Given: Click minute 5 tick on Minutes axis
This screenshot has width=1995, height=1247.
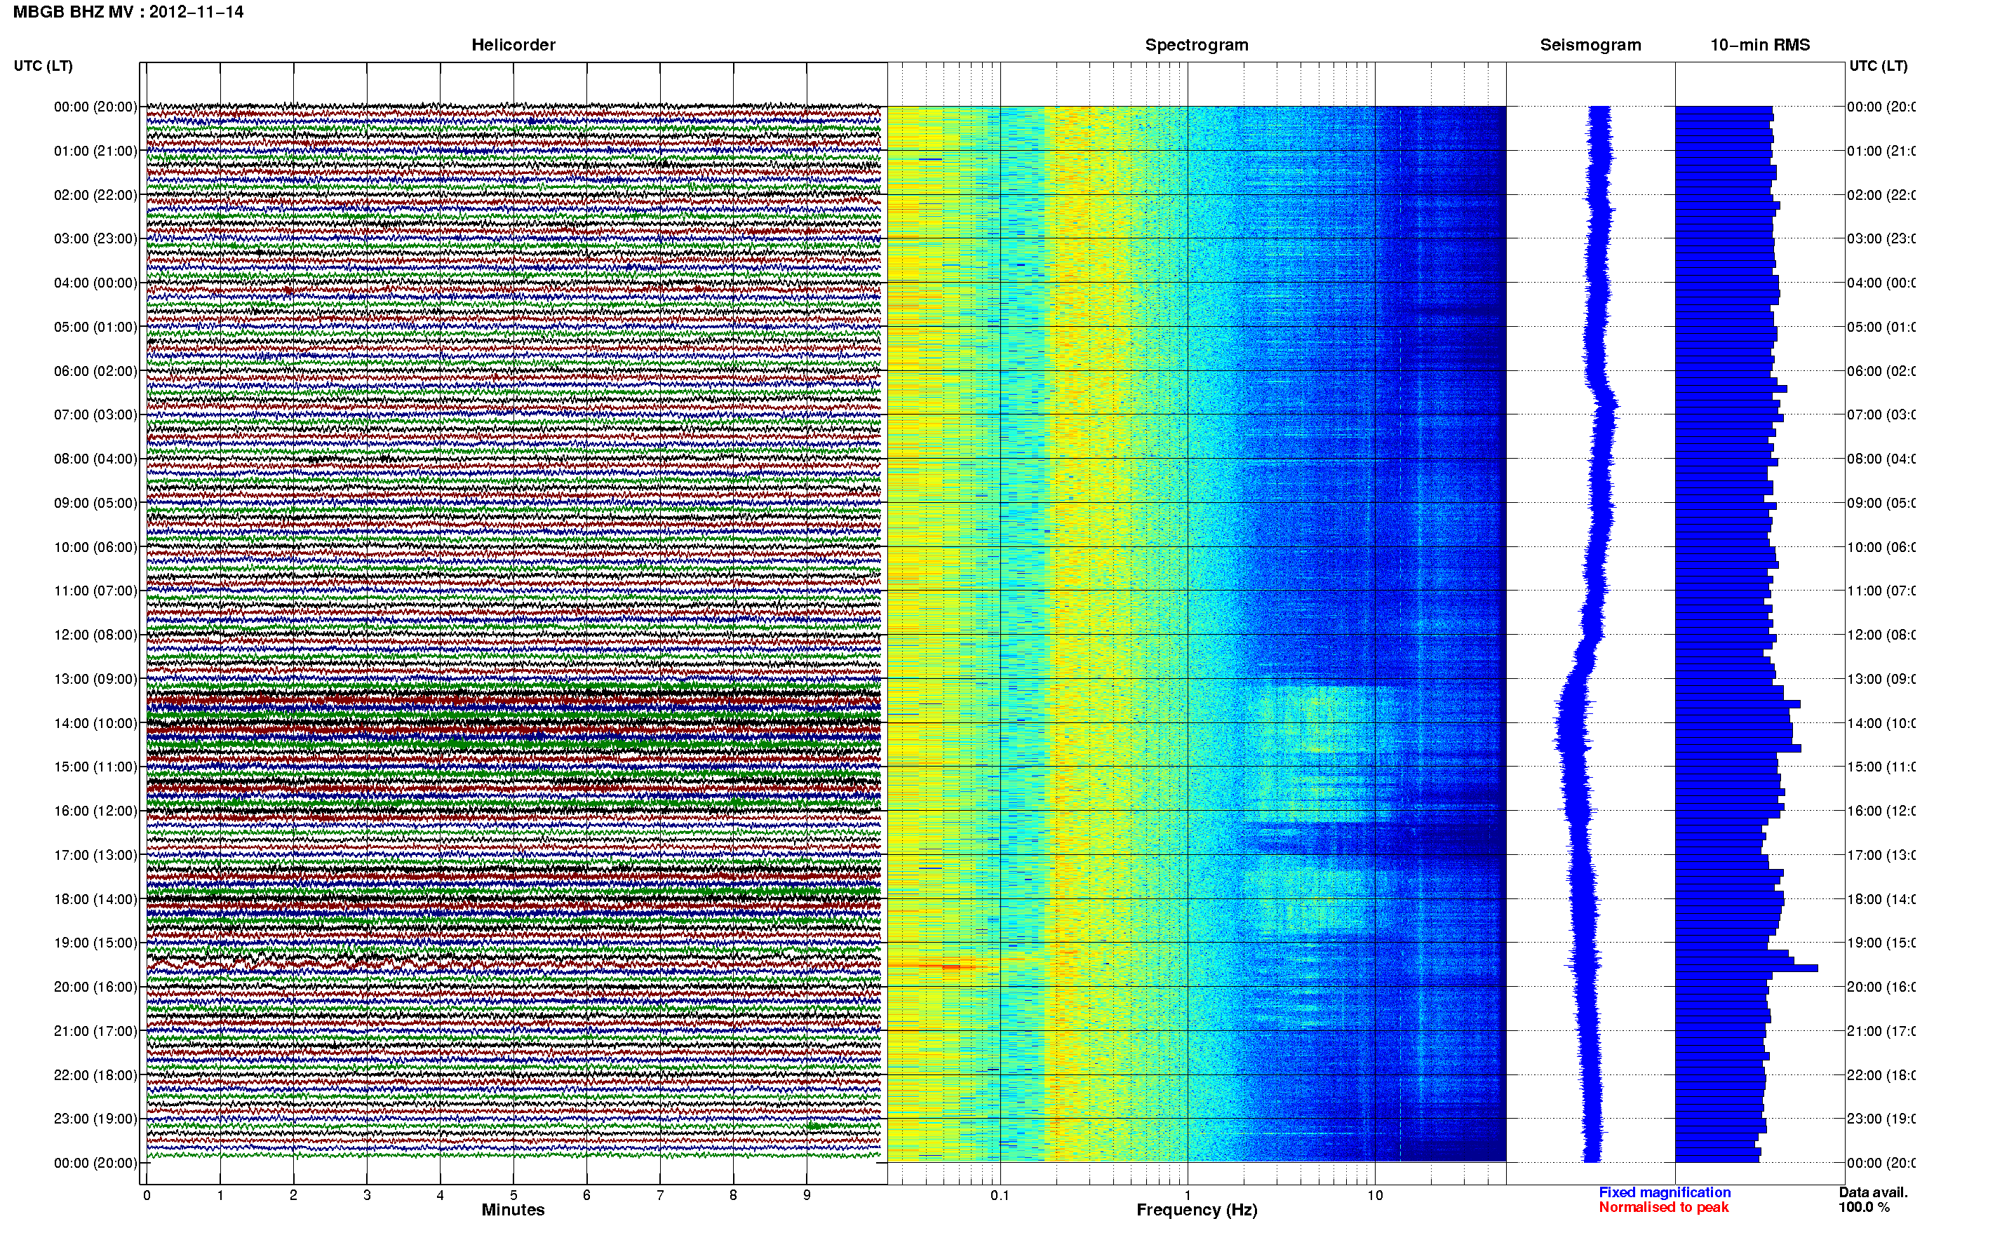Looking at the screenshot, I should 513,1195.
